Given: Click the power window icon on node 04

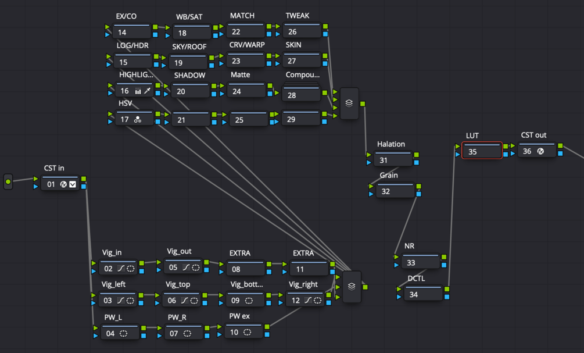Looking at the screenshot, I should pyautogui.click(x=123, y=334).
